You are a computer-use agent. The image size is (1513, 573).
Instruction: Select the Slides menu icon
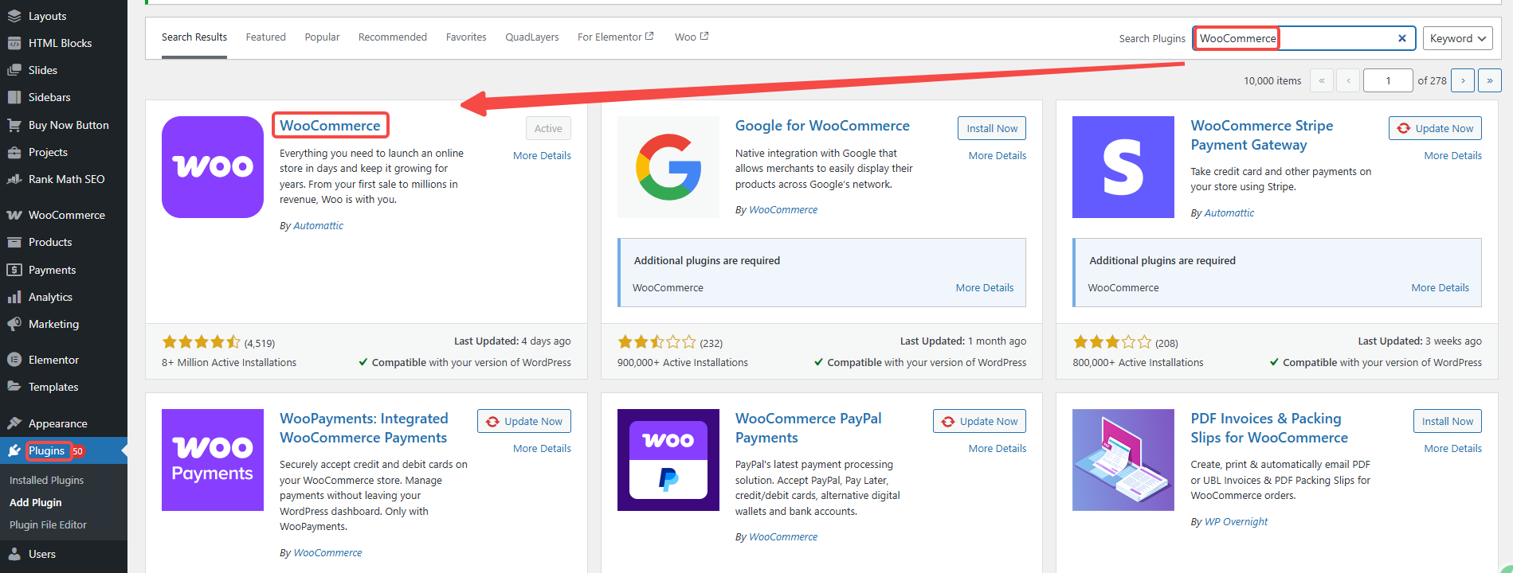(x=14, y=70)
